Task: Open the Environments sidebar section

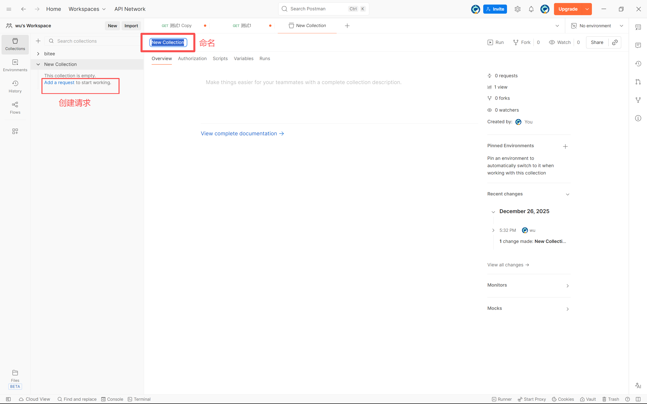Action: click(15, 65)
